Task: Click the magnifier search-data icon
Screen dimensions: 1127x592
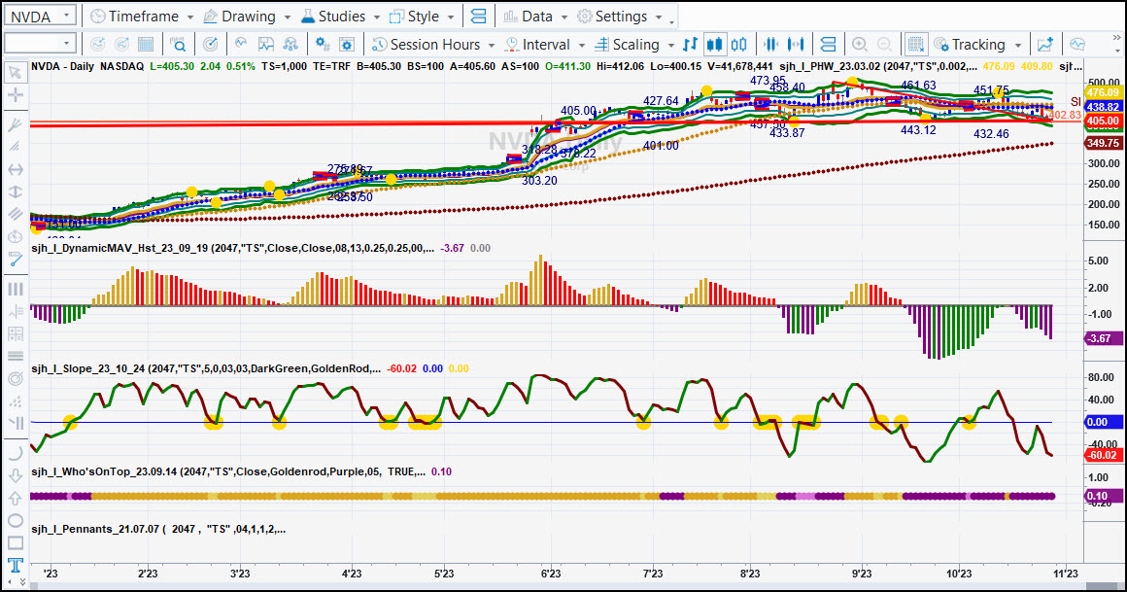Action: [178, 45]
